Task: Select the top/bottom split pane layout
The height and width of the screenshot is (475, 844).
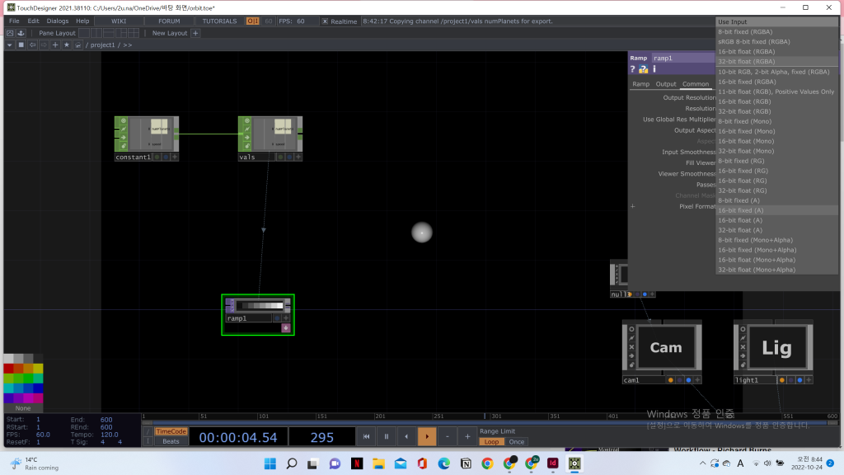Action: [x=109, y=33]
